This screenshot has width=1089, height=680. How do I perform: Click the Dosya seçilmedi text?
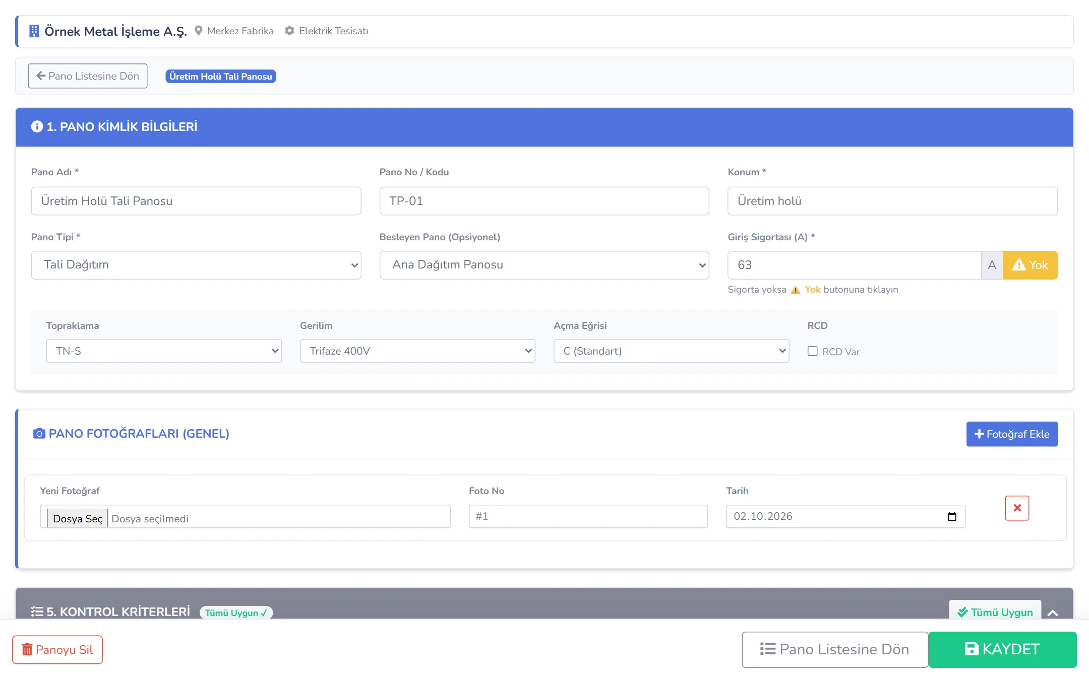(x=150, y=519)
